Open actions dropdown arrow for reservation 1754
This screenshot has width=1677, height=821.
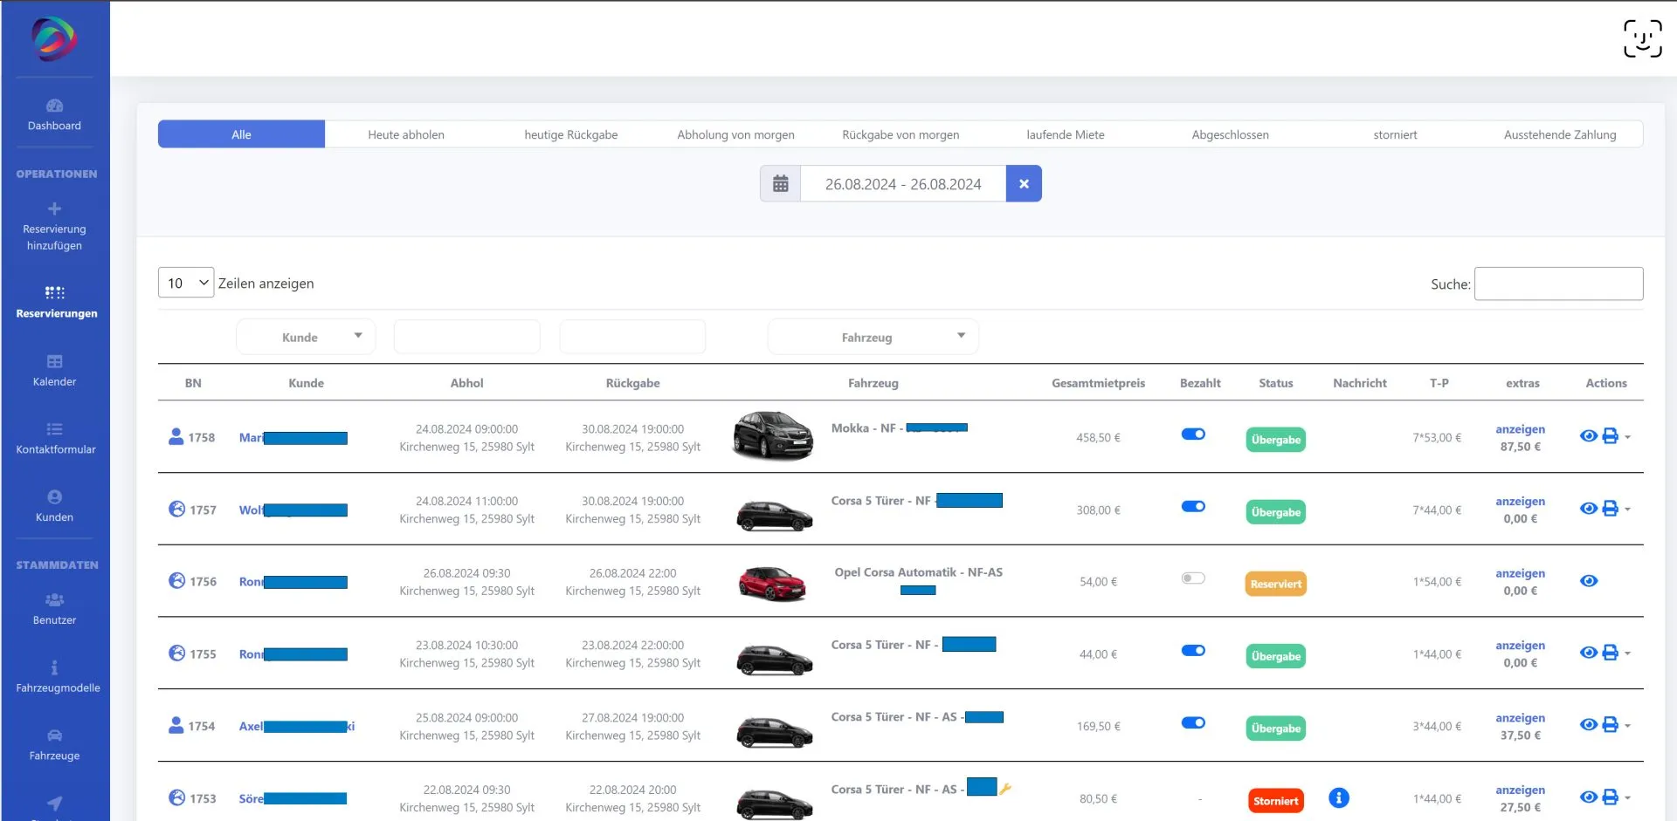click(x=1628, y=726)
